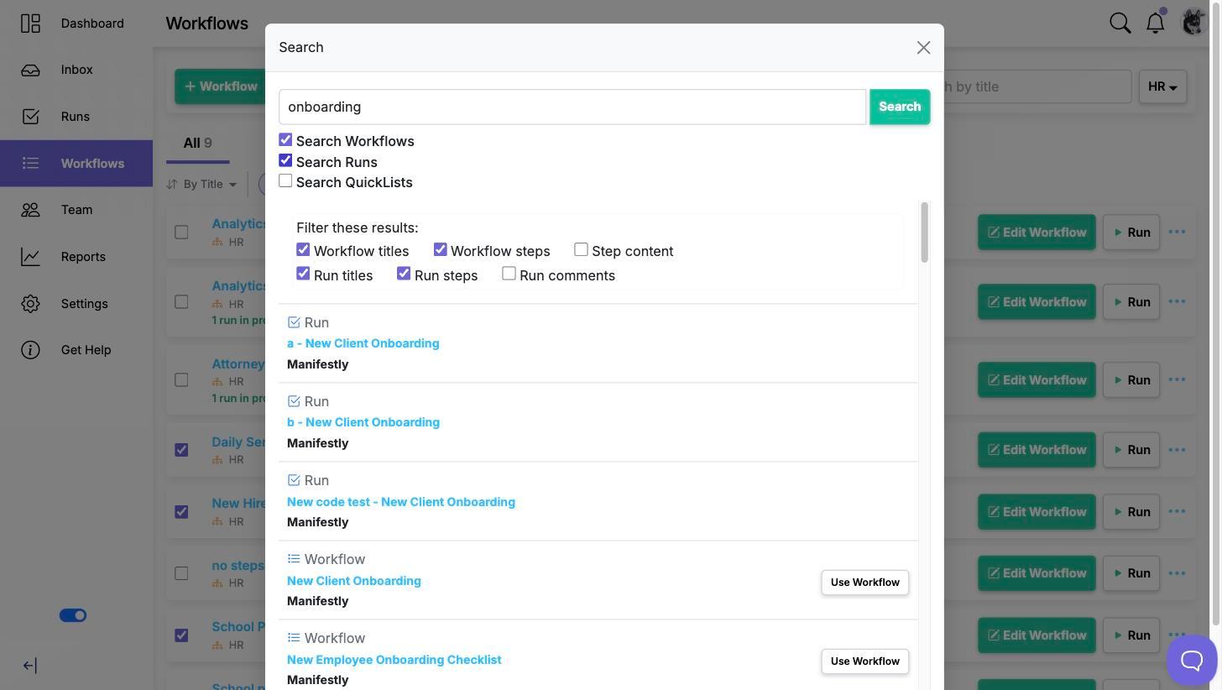Toggle the Run titles filter
Image resolution: width=1222 pixels, height=690 pixels.
303,274
